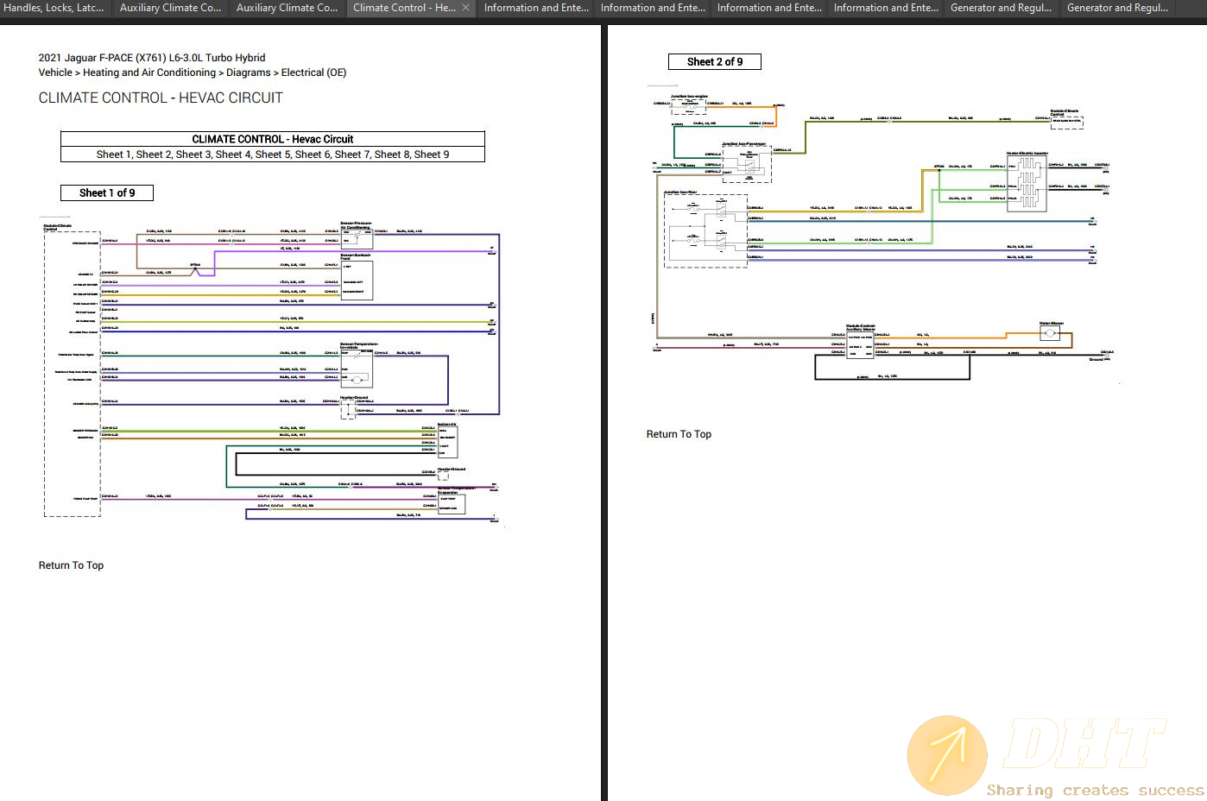Open Sheet 8 from the sheet list
The image size is (1207, 801).
pyautogui.click(x=391, y=155)
